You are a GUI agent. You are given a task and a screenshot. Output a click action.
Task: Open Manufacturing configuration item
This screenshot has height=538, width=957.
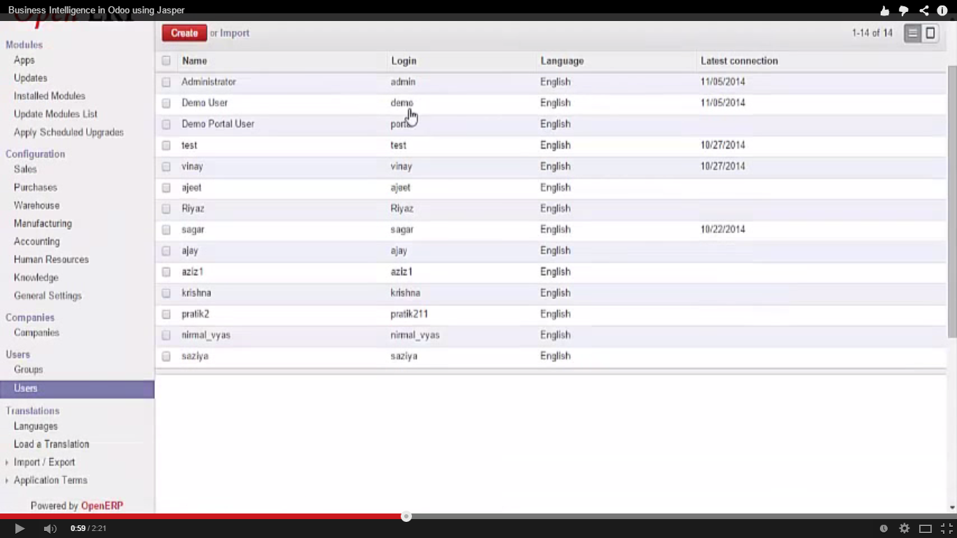coord(43,223)
